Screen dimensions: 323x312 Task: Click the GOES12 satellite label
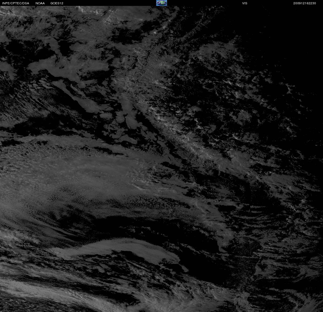pyautogui.click(x=57, y=3)
